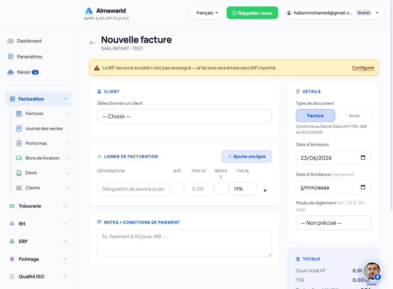Image resolution: width=393 pixels, height=289 pixels.
Task: Click the Pointage fingerprint icon
Action: coord(12,259)
